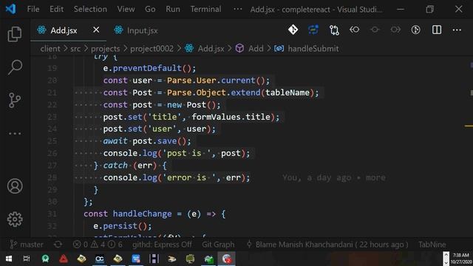This screenshot has width=473, height=266.
Task: Open the Explorer view in activity bar
Action: pos(15,34)
